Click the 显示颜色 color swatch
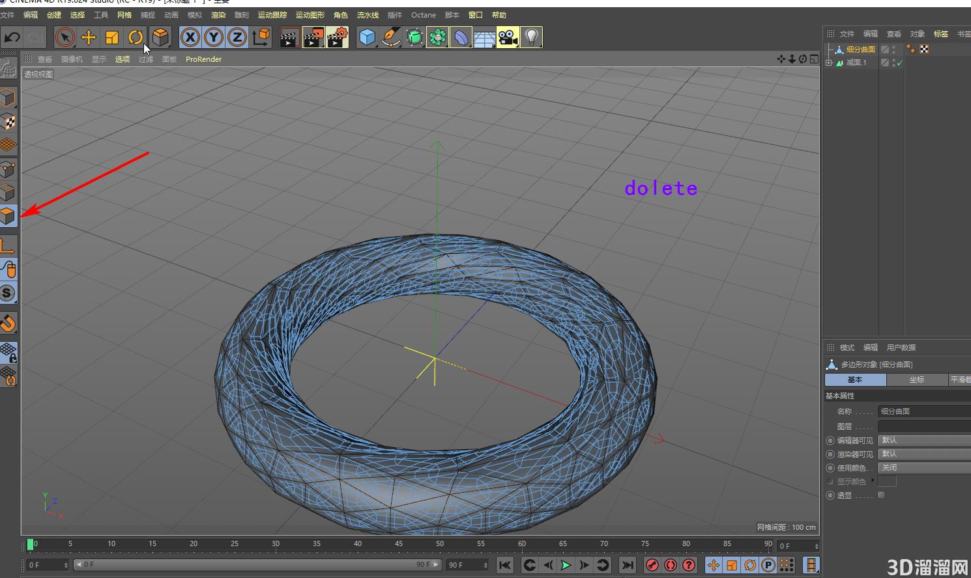971x578 pixels. [x=887, y=482]
